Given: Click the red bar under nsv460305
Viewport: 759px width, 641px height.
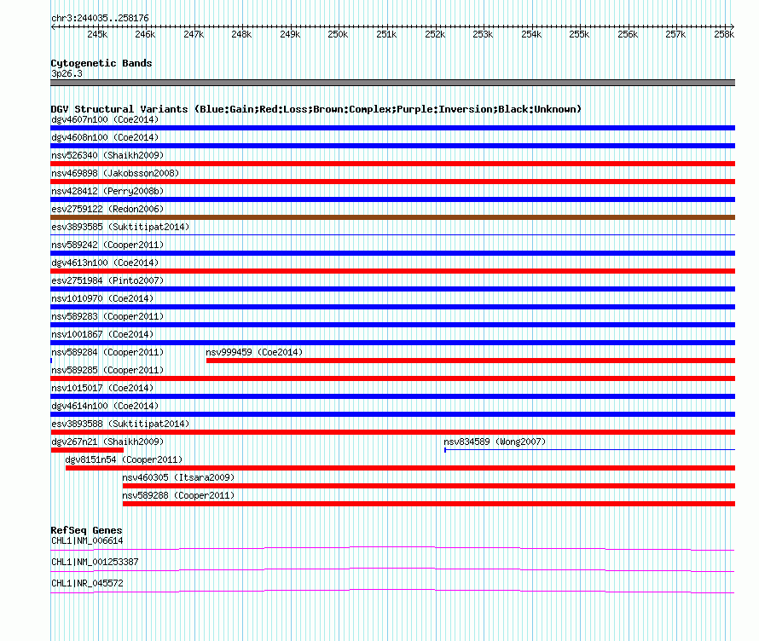Looking at the screenshot, I should 429,486.
